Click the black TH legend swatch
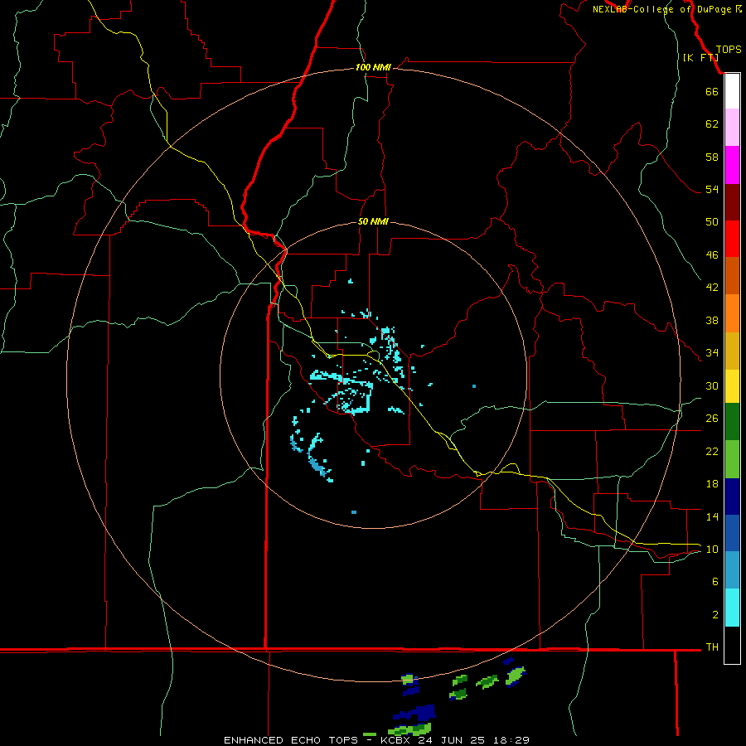The width and height of the screenshot is (746, 746). click(x=732, y=645)
